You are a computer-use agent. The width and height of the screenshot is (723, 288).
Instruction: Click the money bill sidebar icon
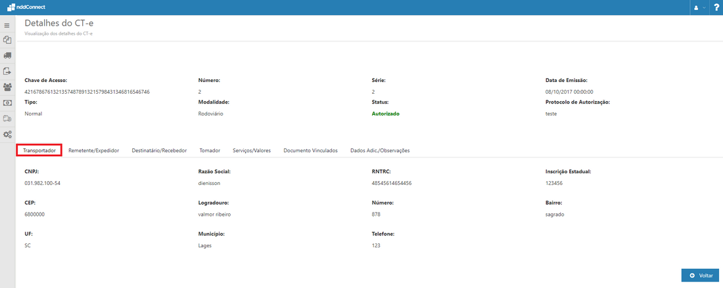pos(7,102)
